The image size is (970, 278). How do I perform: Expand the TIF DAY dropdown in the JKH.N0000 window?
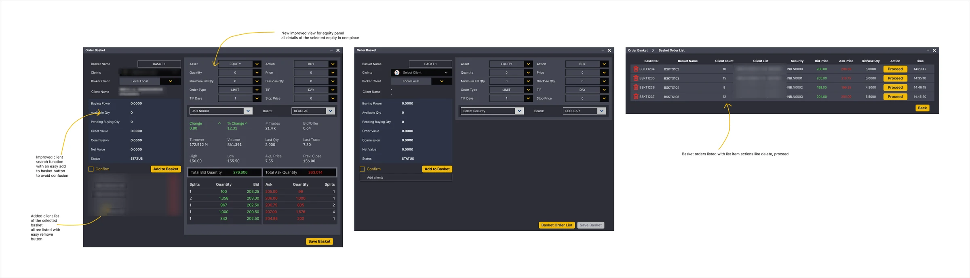click(x=332, y=90)
